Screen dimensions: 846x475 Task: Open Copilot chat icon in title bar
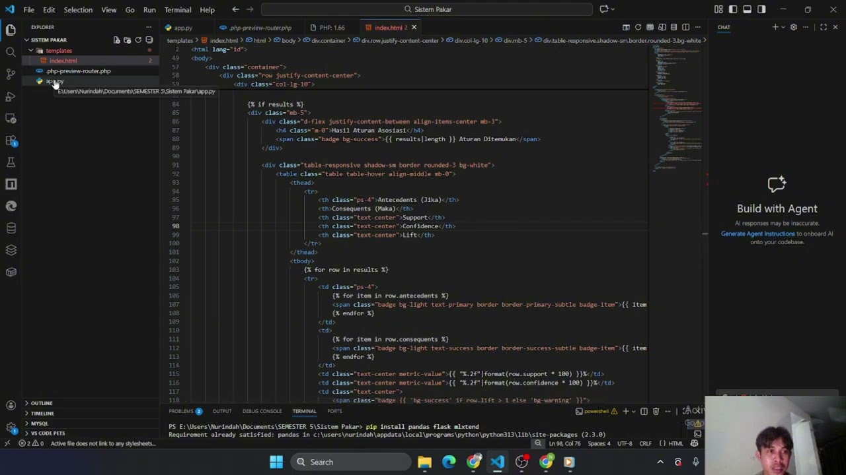[603, 9]
